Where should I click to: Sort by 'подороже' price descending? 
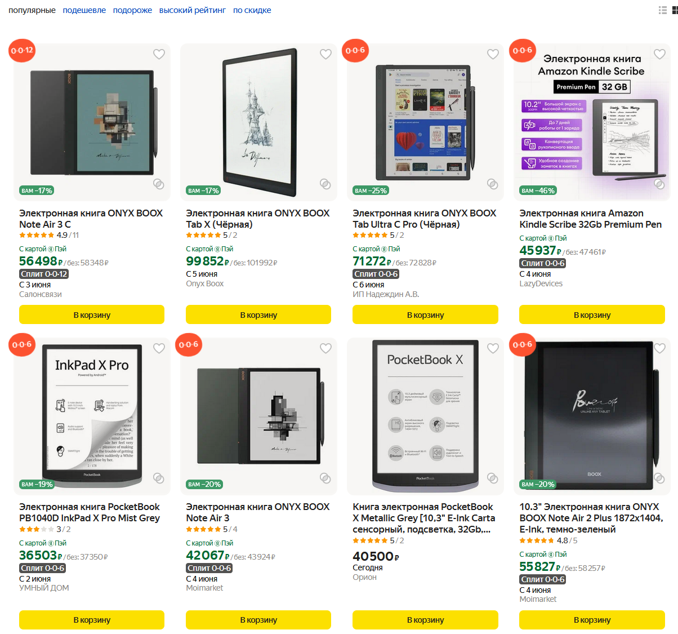(132, 10)
